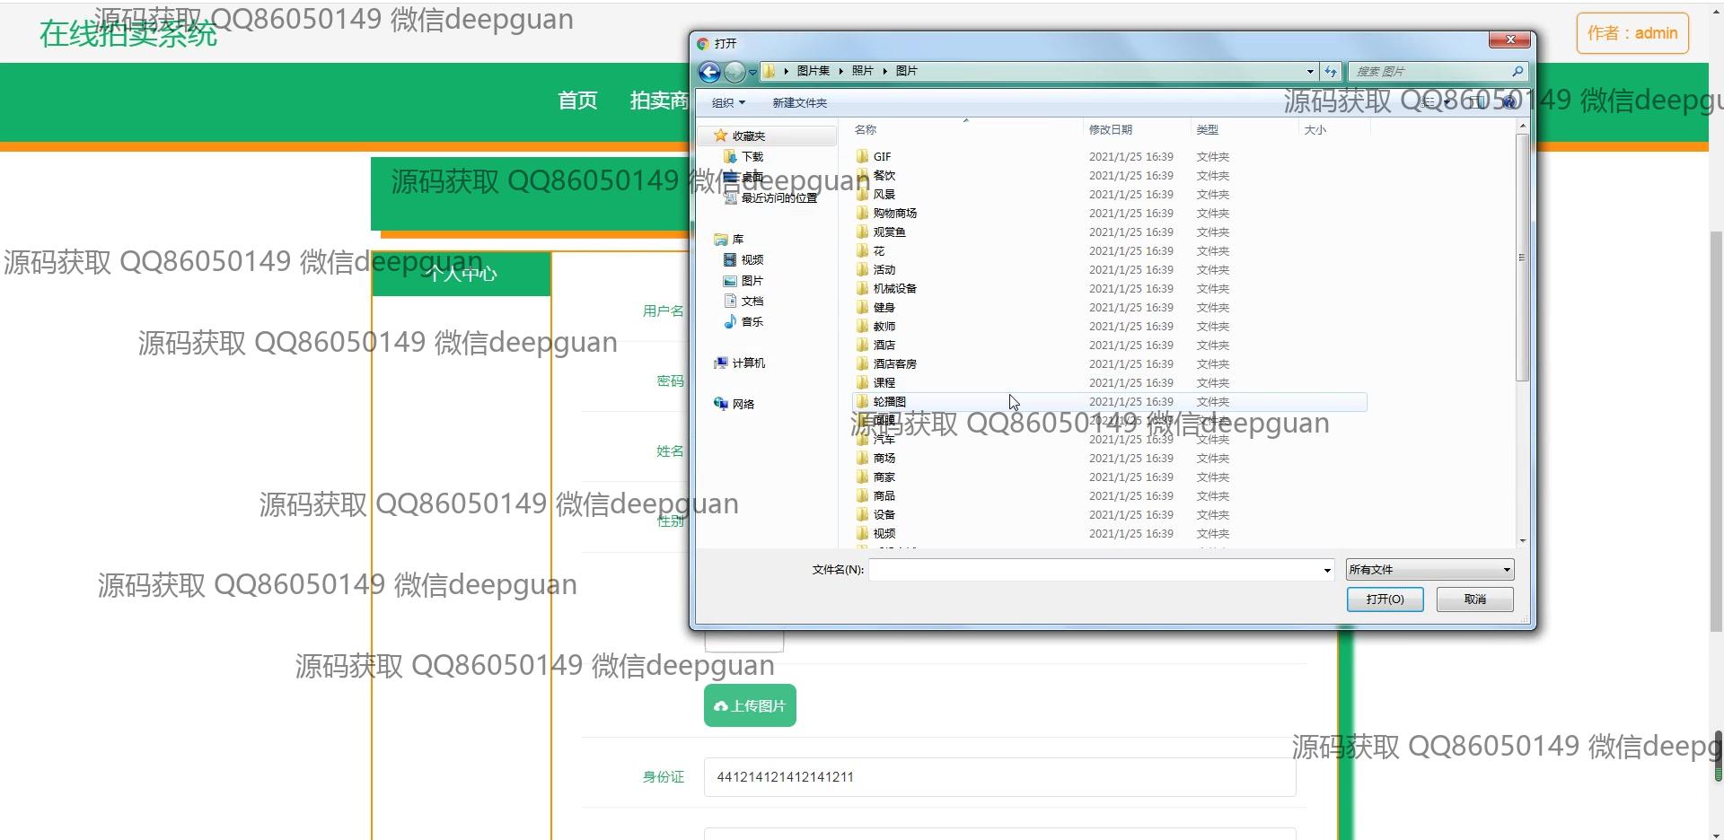Expand the 所有文件 file type dropdown
Viewport: 1724px width, 840px height.
click(x=1429, y=570)
